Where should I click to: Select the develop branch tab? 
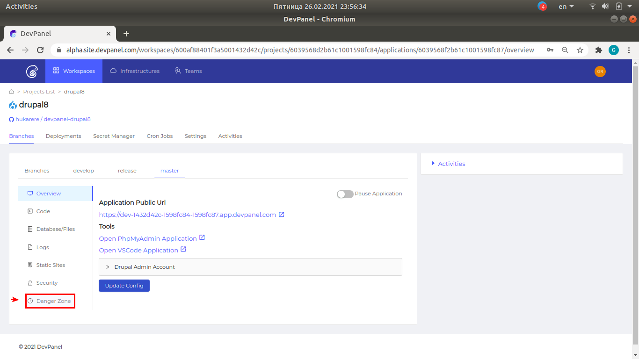pos(83,171)
